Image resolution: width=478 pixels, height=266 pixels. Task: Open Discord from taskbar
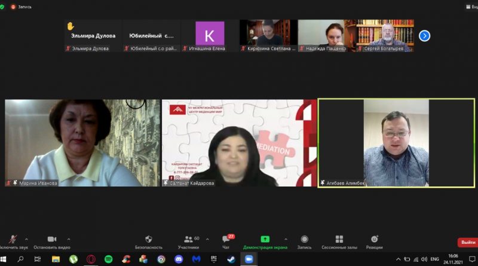(179, 259)
